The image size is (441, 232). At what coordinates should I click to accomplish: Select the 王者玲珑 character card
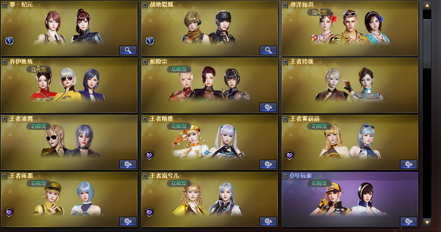[x=350, y=85]
